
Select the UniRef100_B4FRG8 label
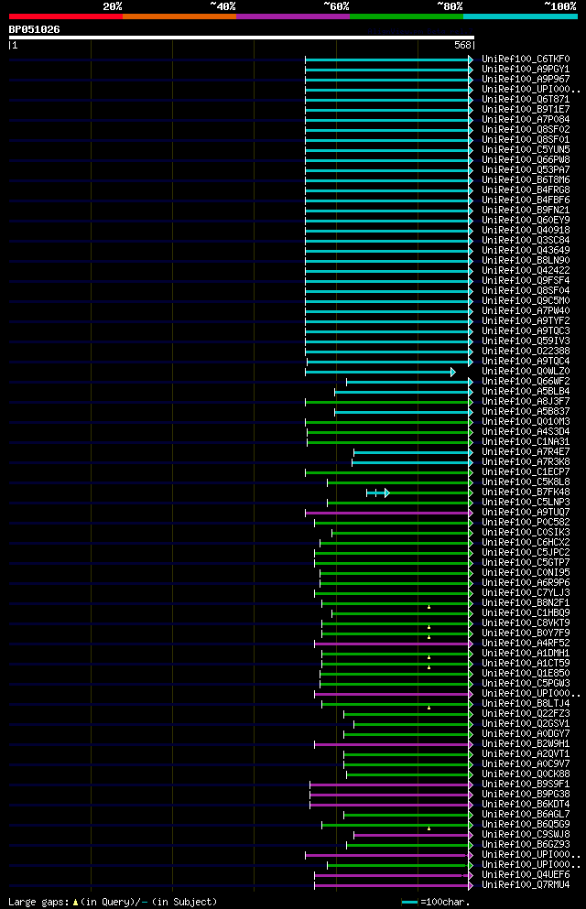[526, 189]
